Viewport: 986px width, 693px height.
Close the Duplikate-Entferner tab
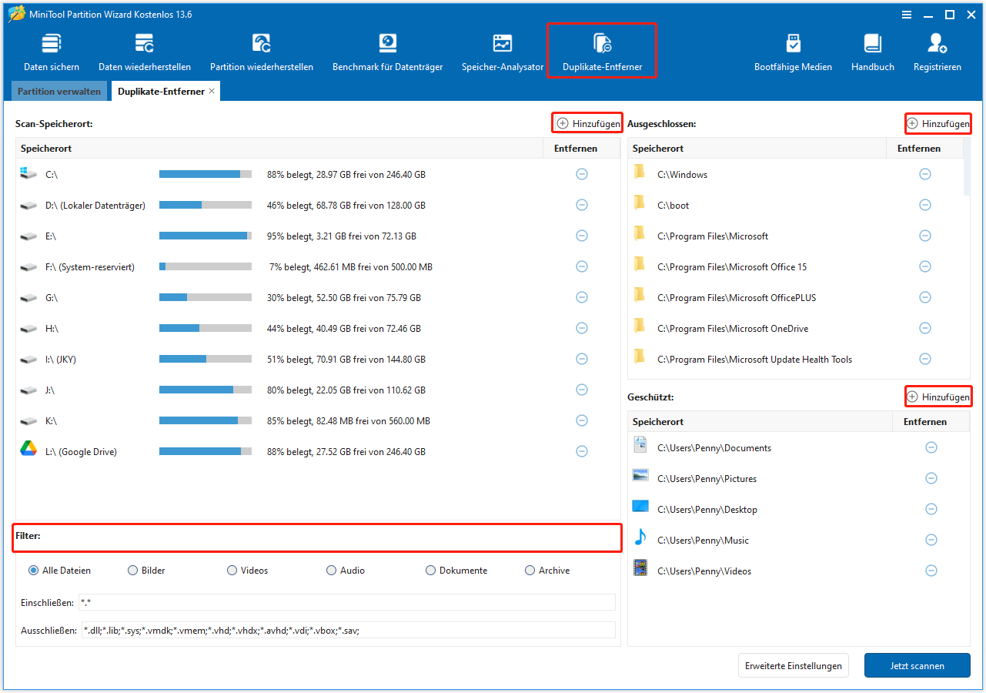[x=212, y=91]
